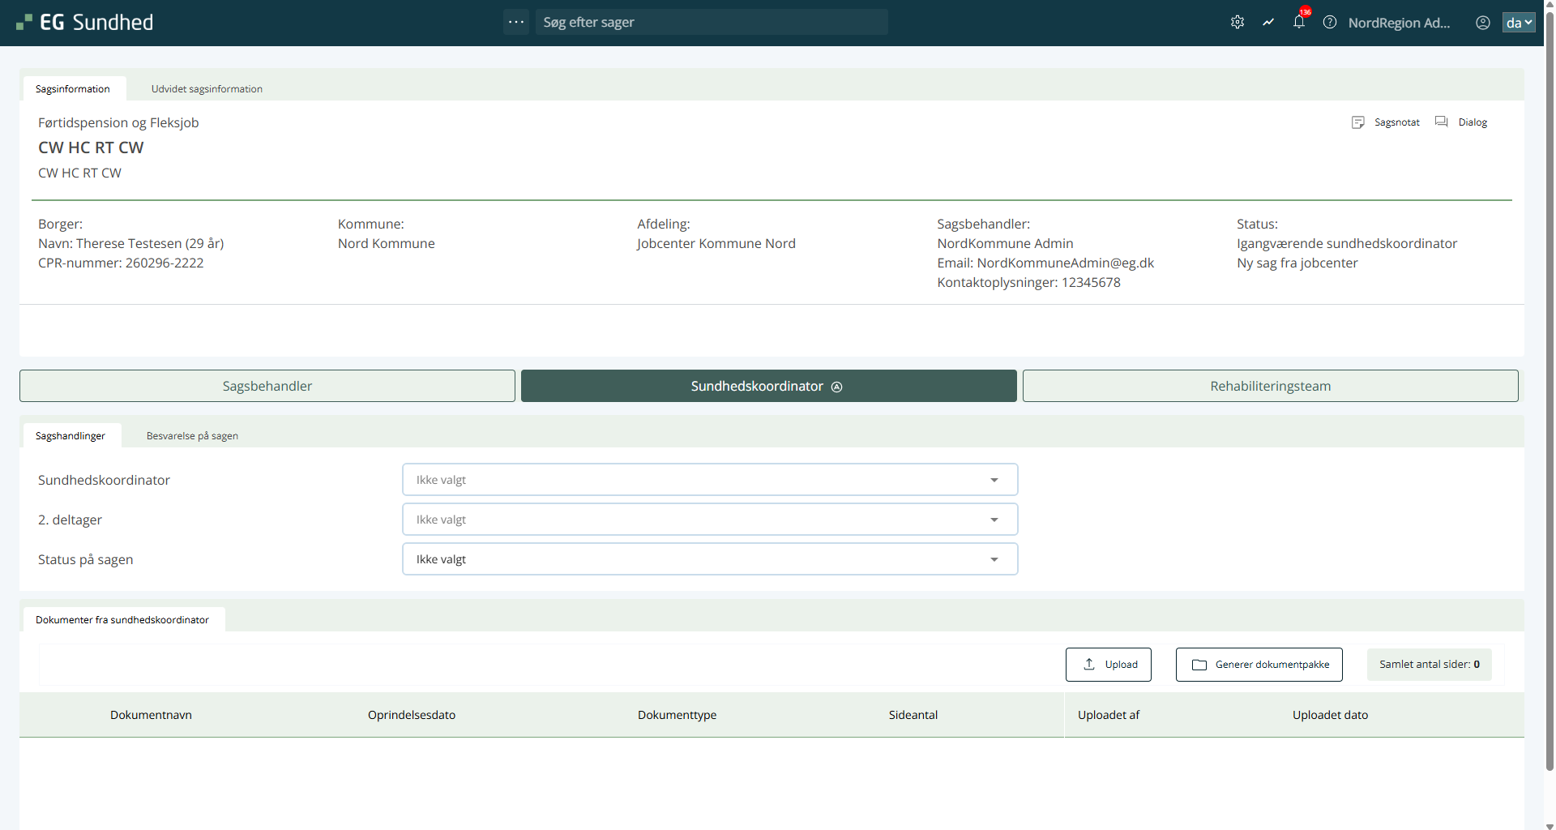Click the Upload button
Image resolution: width=1556 pixels, height=830 pixels.
point(1108,665)
